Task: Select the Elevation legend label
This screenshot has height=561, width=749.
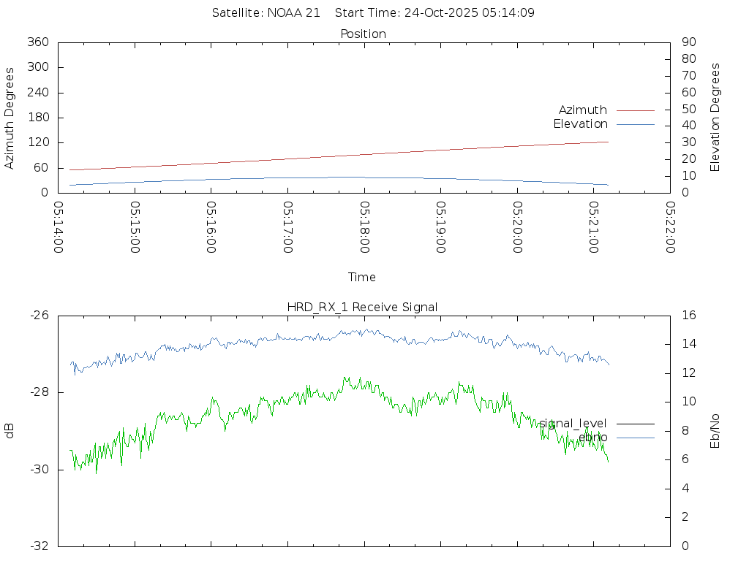Action: click(580, 124)
